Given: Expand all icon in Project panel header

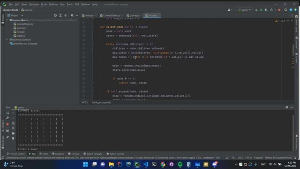Looking at the screenshot, I should (x=60, y=15).
